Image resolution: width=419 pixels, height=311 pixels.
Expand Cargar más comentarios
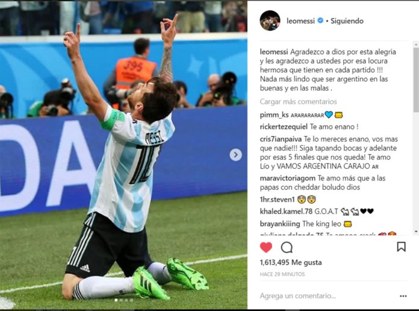(298, 102)
